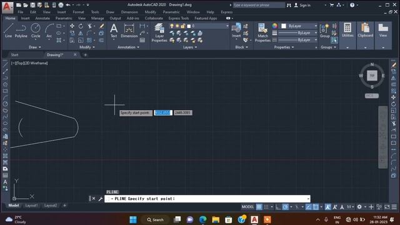Open the Start file tab
Viewport: 400px width, 225px height.
coord(14,55)
